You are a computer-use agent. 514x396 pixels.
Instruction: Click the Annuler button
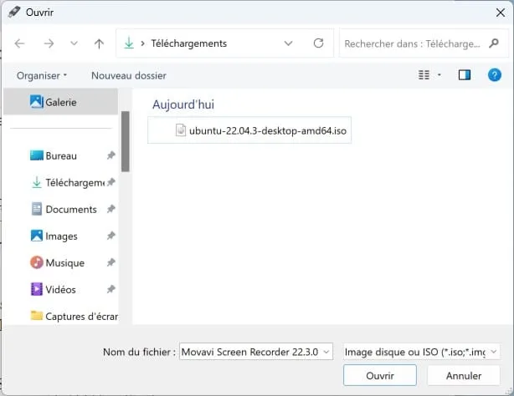click(x=464, y=375)
